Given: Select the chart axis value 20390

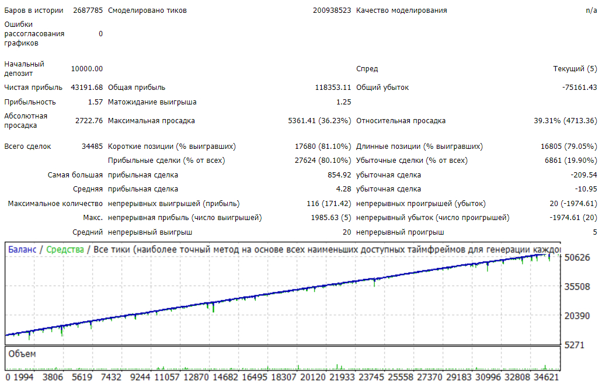Looking at the screenshot, I should tap(577, 316).
